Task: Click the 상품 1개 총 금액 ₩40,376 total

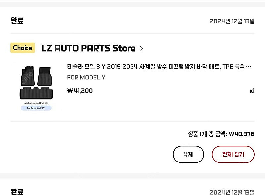Action: pyautogui.click(x=221, y=134)
